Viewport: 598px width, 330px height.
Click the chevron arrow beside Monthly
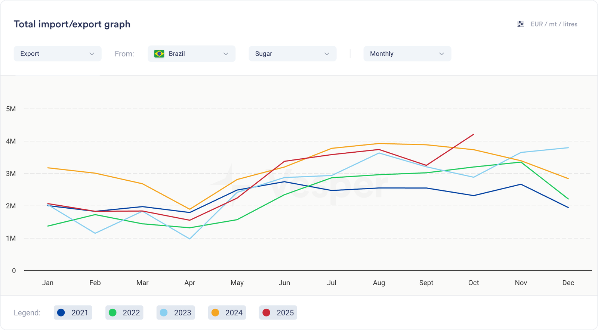pyautogui.click(x=441, y=54)
